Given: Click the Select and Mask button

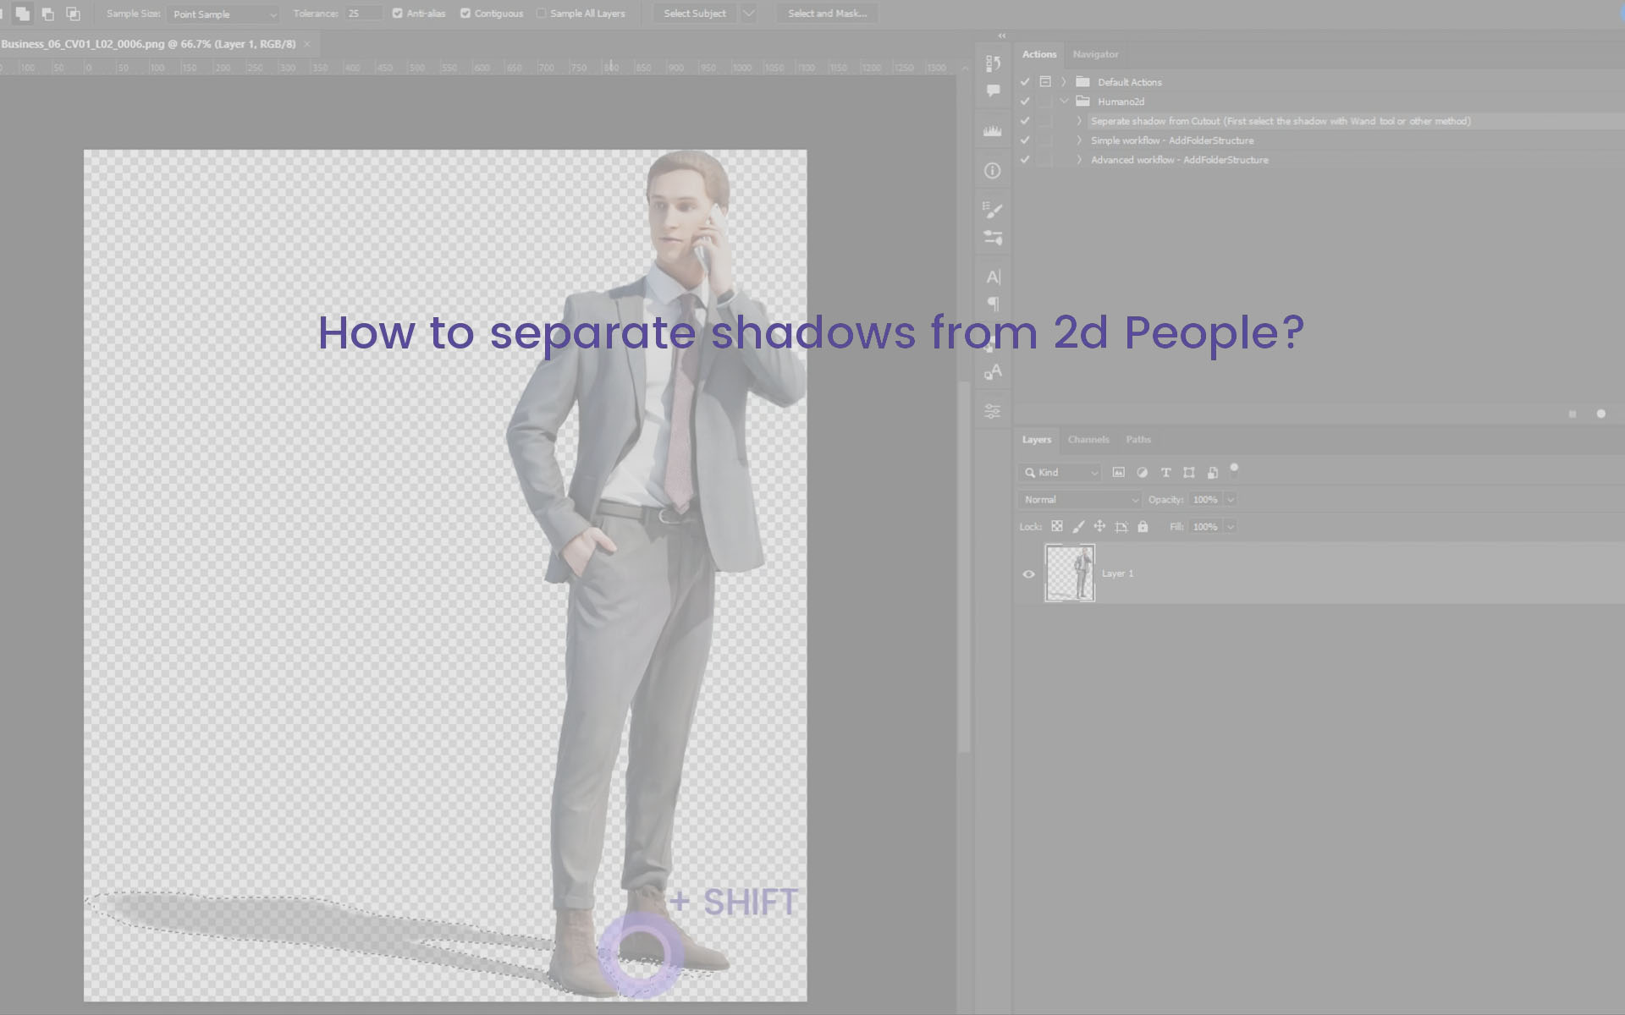Looking at the screenshot, I should (x=827, y=13).
